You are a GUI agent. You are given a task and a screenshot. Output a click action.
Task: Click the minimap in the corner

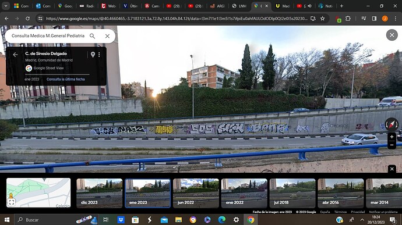click(x=38, y=192)
